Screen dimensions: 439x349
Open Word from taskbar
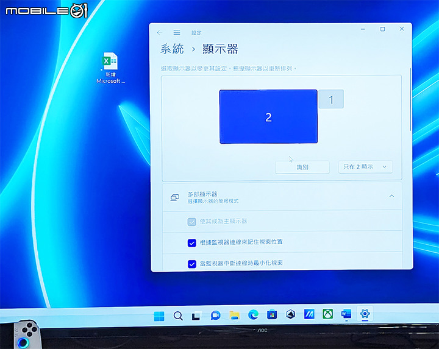(x=346, y=314)
